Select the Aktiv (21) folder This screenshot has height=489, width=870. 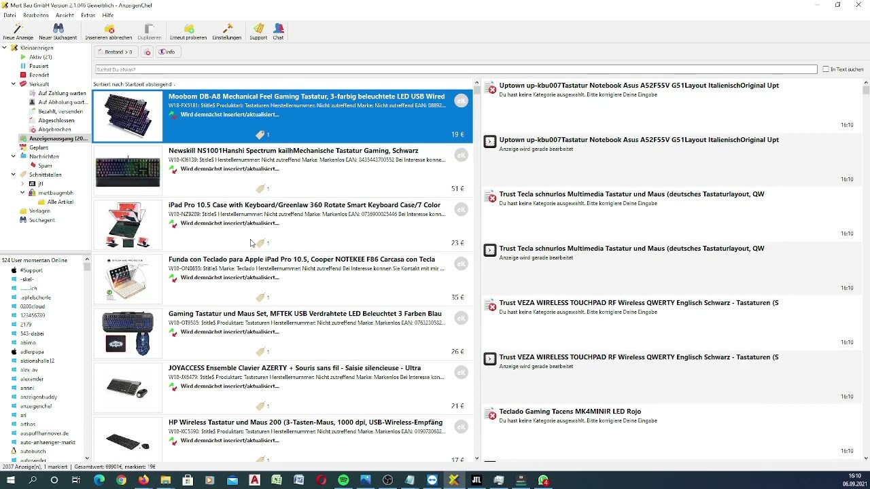coord(40,57)
